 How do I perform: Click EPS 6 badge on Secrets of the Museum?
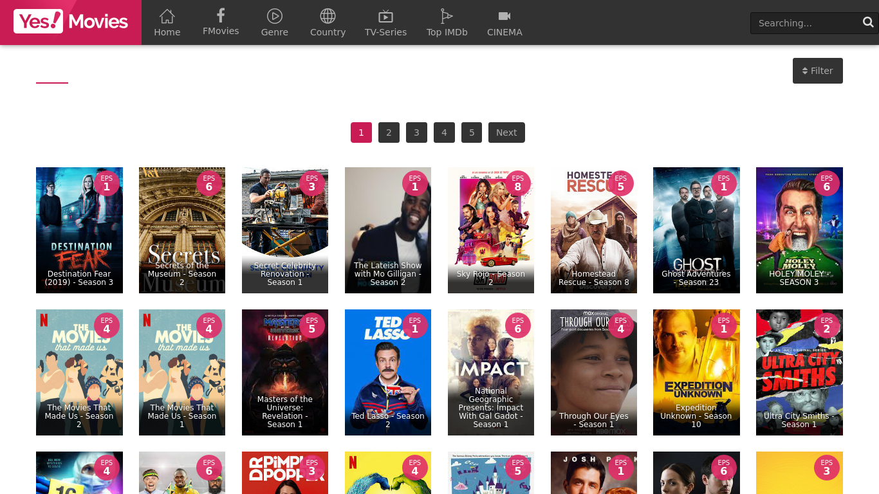pos(209,183)
